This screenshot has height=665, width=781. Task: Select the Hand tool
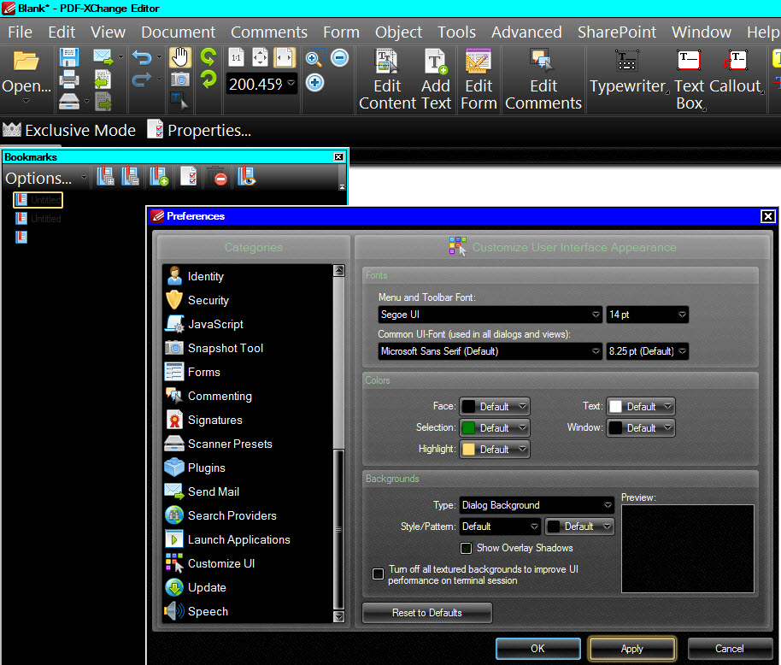179,57
